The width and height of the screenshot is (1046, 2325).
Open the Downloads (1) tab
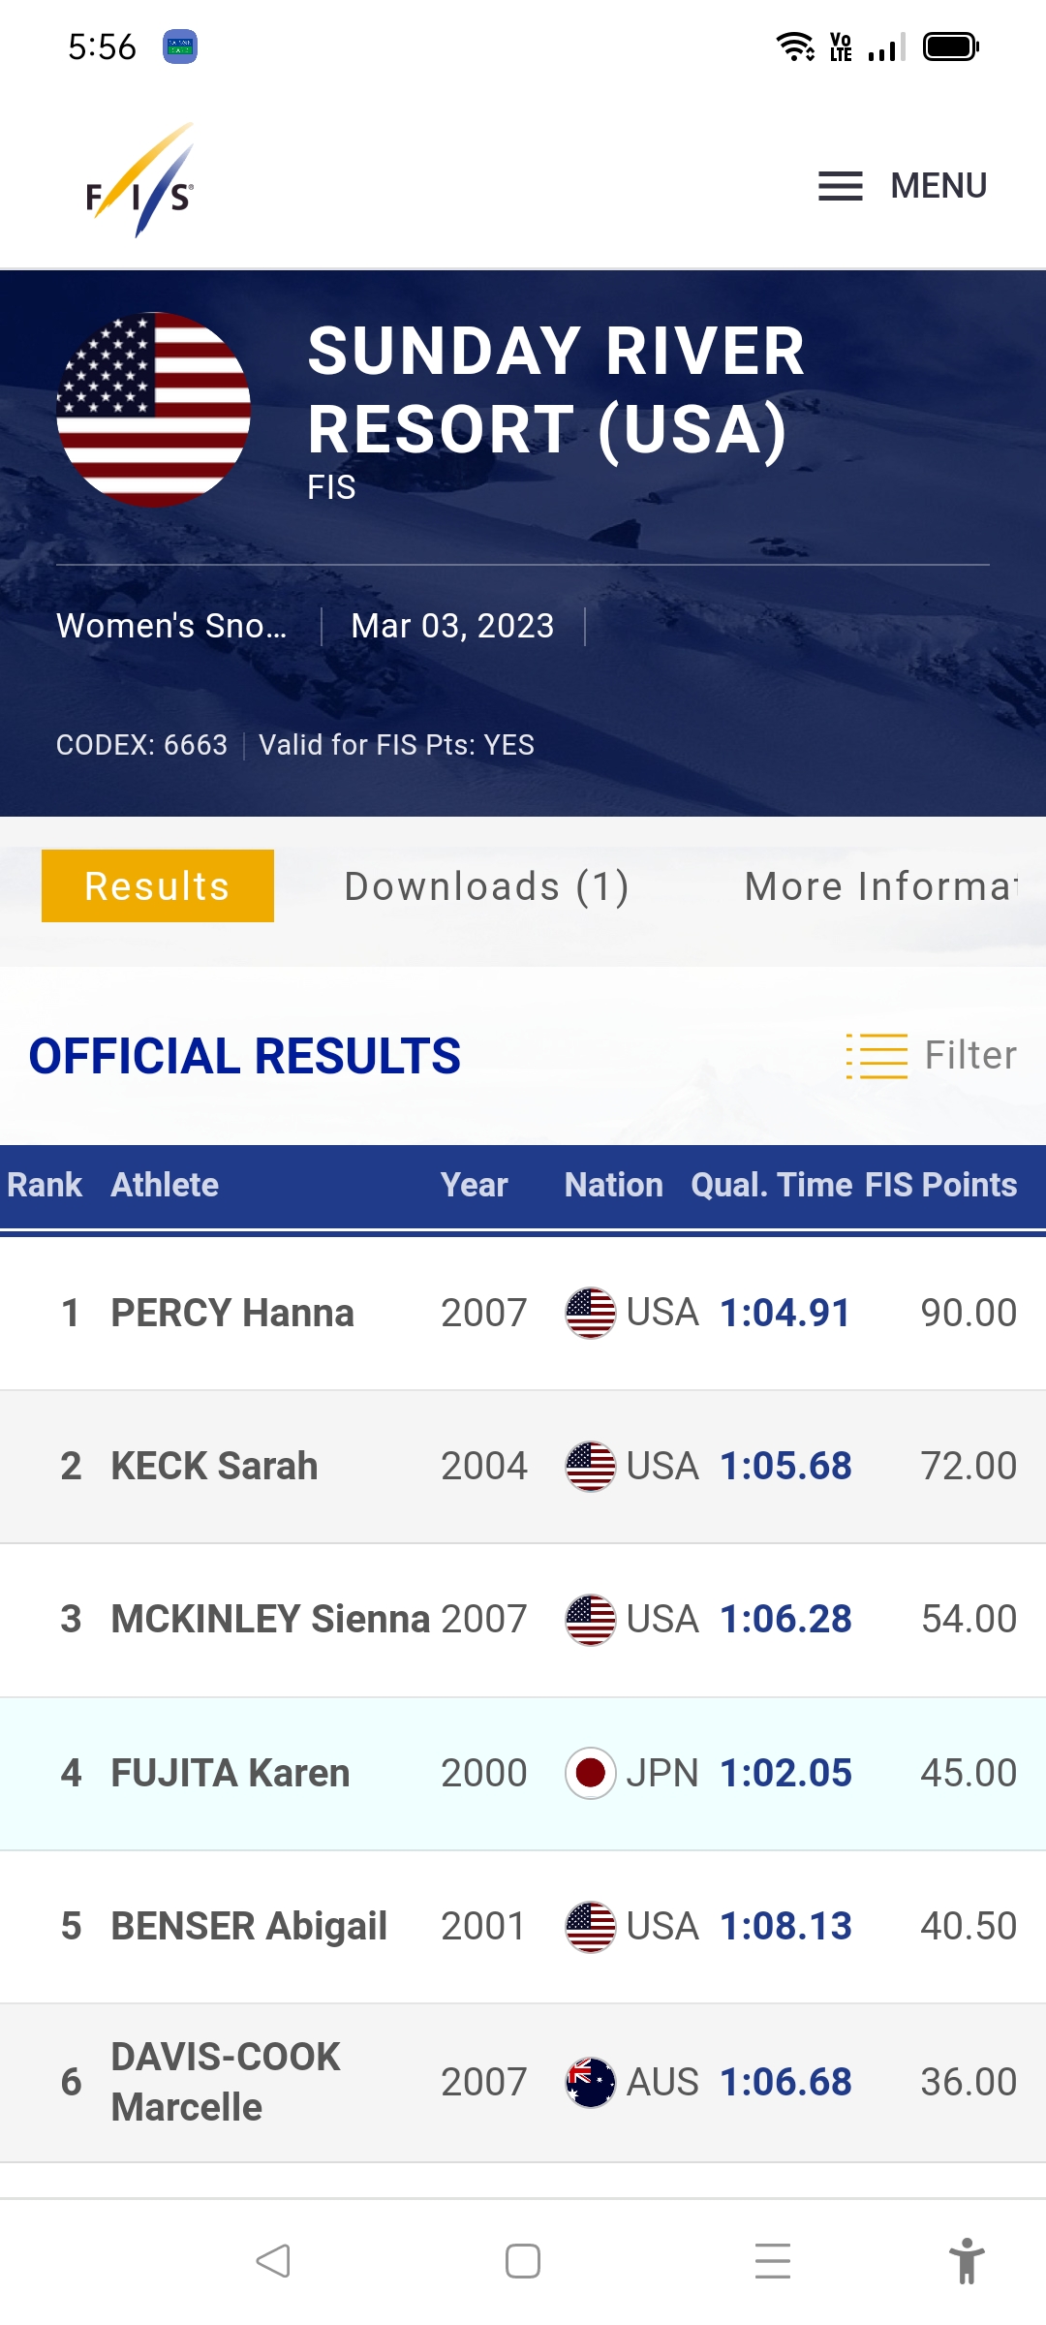(486, 885)
